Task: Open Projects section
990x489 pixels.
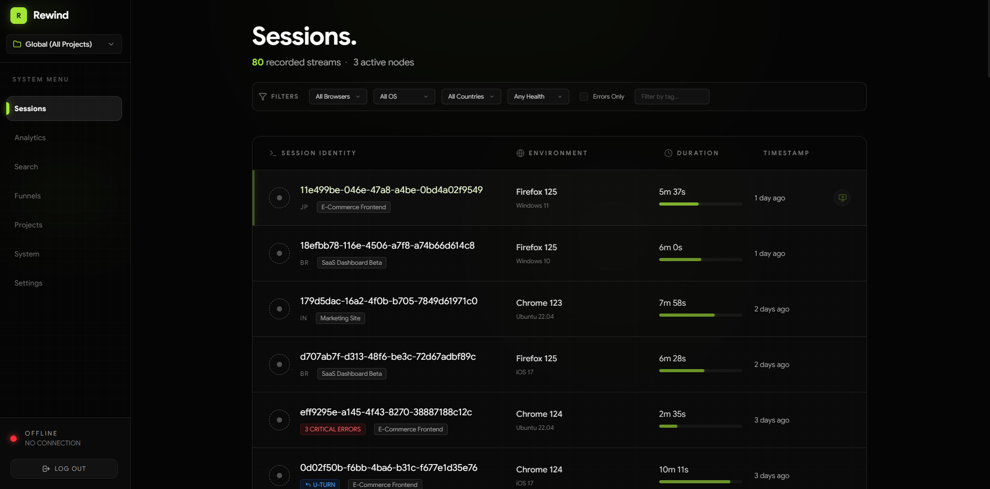Action: [x=29, y=225]
